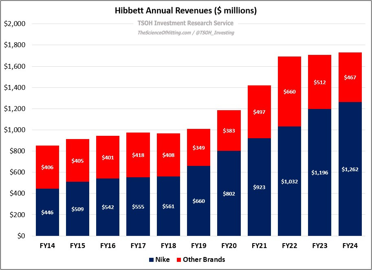The width and height of the screenshot is (372, 270).
Task: Click the $0 y-axis label
Action: (x=21, y=236)
